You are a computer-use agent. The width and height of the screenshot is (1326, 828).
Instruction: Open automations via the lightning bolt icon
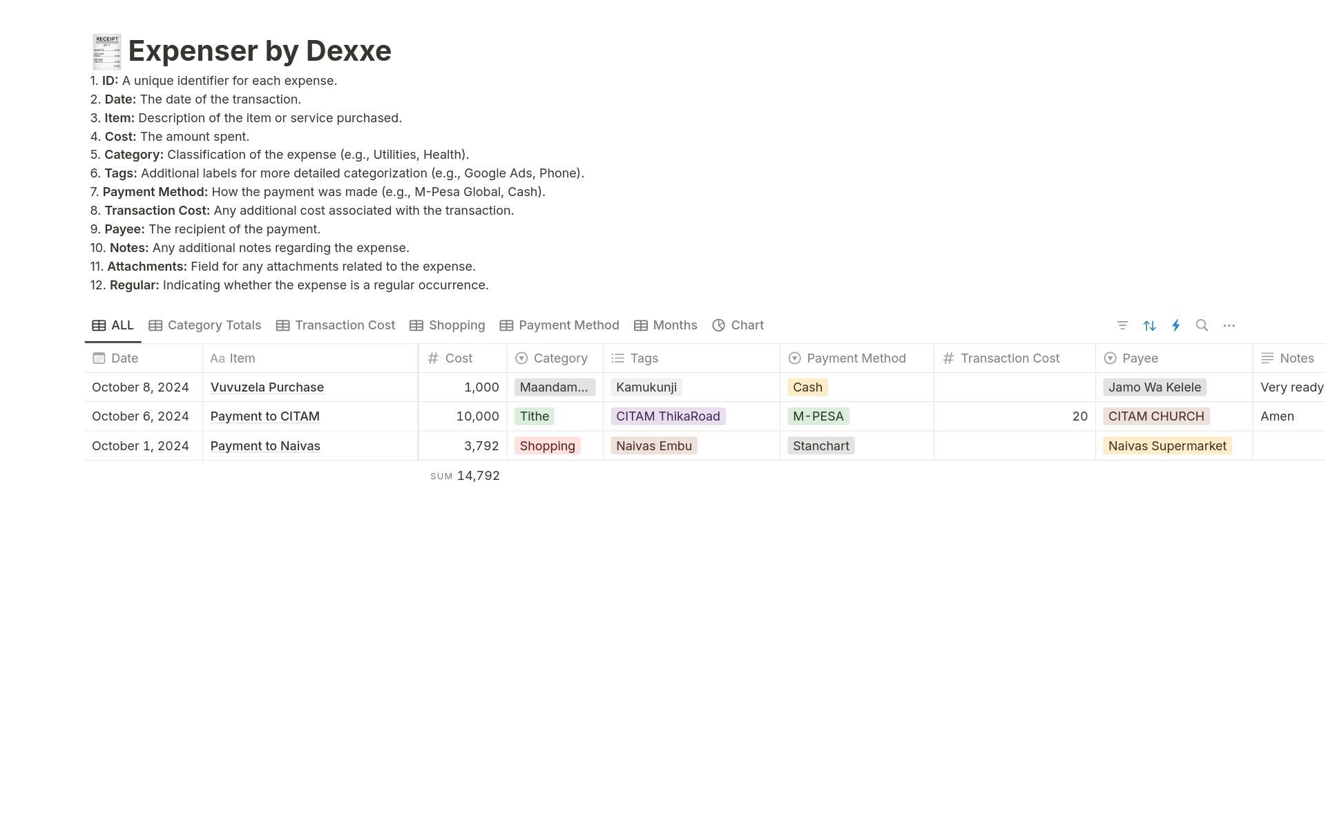(1176, 325)
